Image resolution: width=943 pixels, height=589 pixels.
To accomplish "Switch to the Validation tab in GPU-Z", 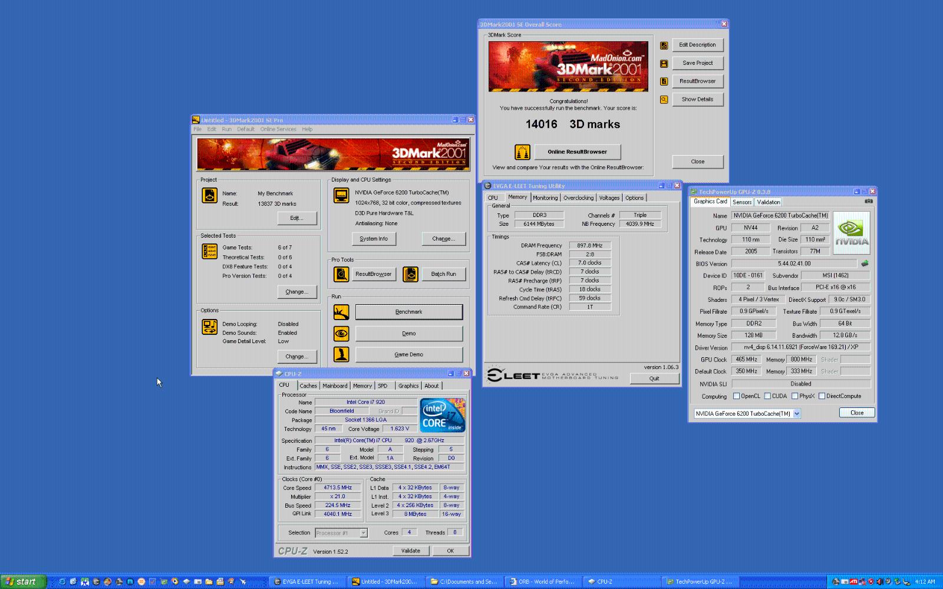I will pyautogui.click(x=769, y=202).
